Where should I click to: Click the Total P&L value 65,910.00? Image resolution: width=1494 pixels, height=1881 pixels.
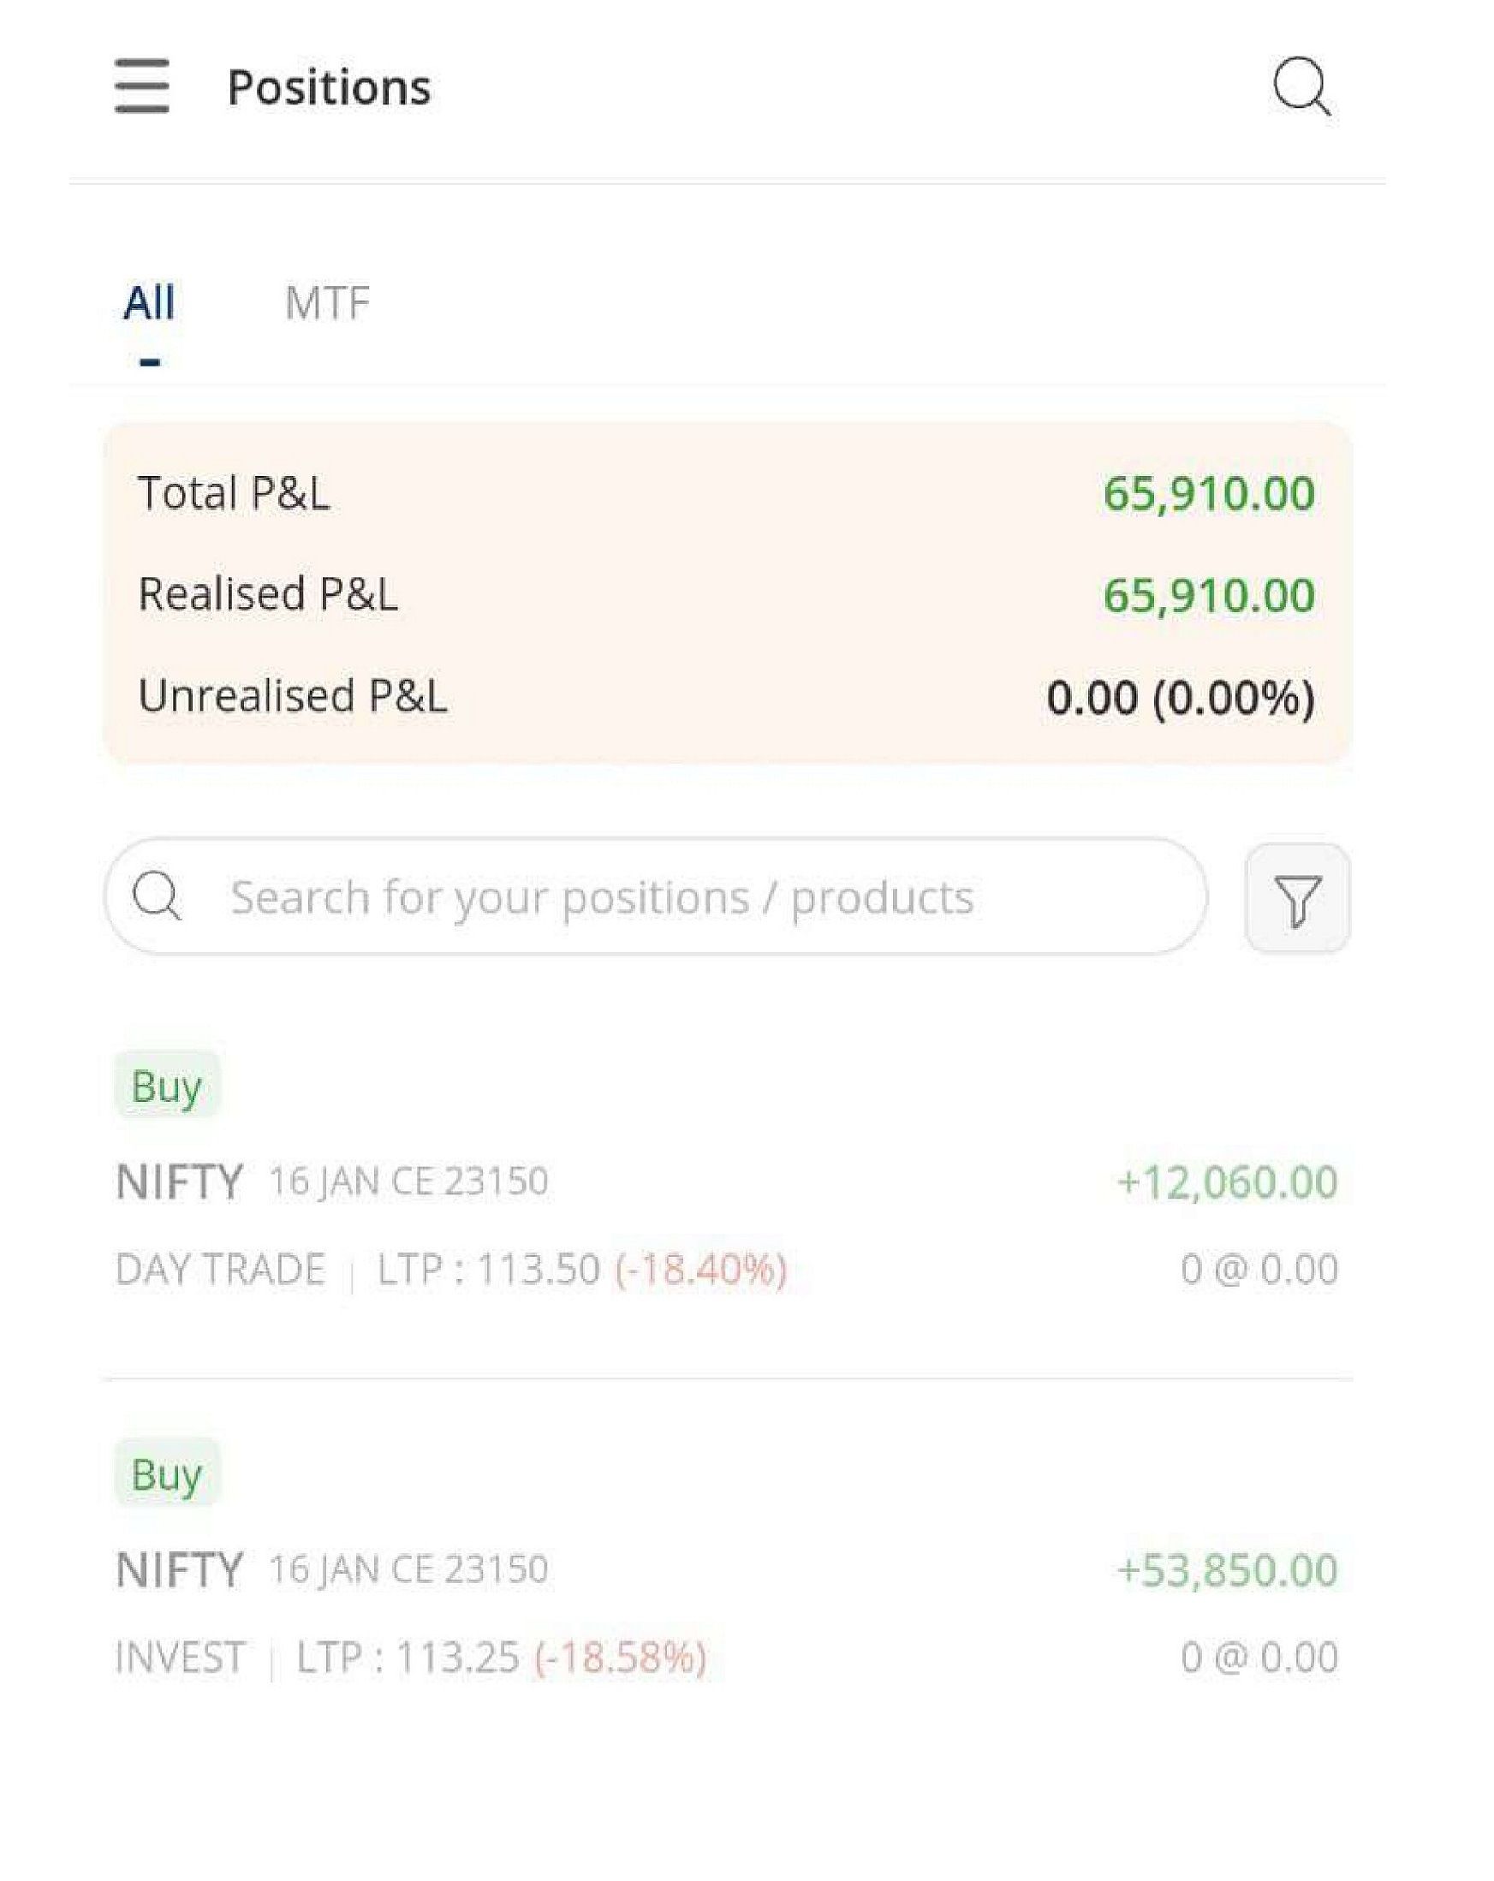(1209, 493)
